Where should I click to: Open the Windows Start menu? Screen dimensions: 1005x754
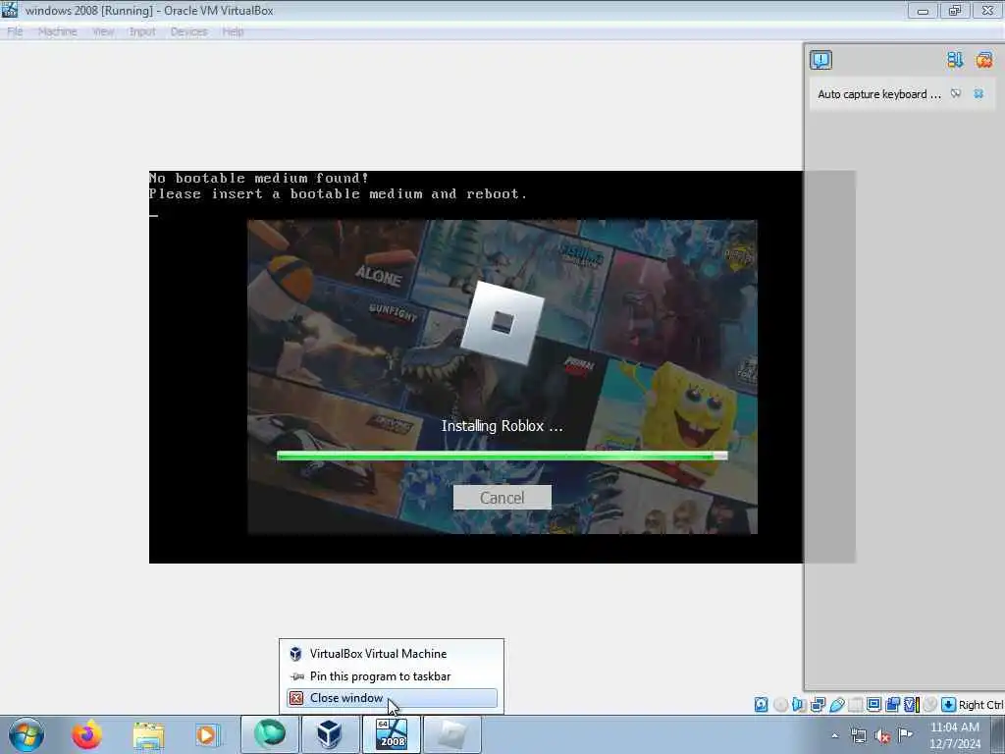coord(26,734)
